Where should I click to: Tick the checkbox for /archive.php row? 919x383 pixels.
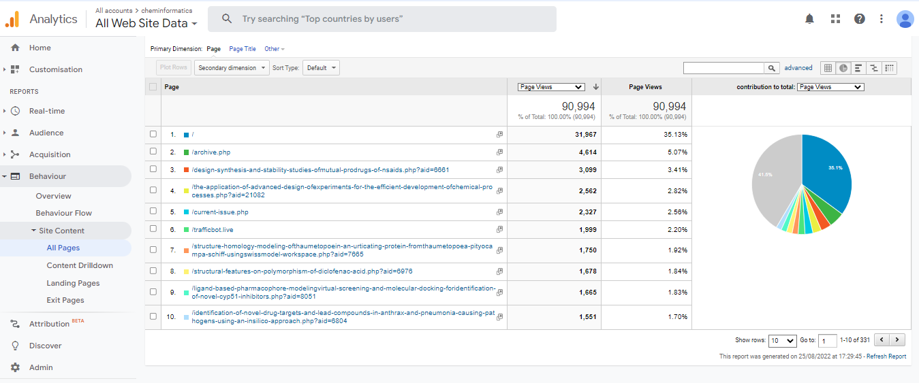point(153,152)
